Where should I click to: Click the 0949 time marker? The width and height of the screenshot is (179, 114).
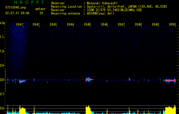pyautogui.click(x=155, y=25)
